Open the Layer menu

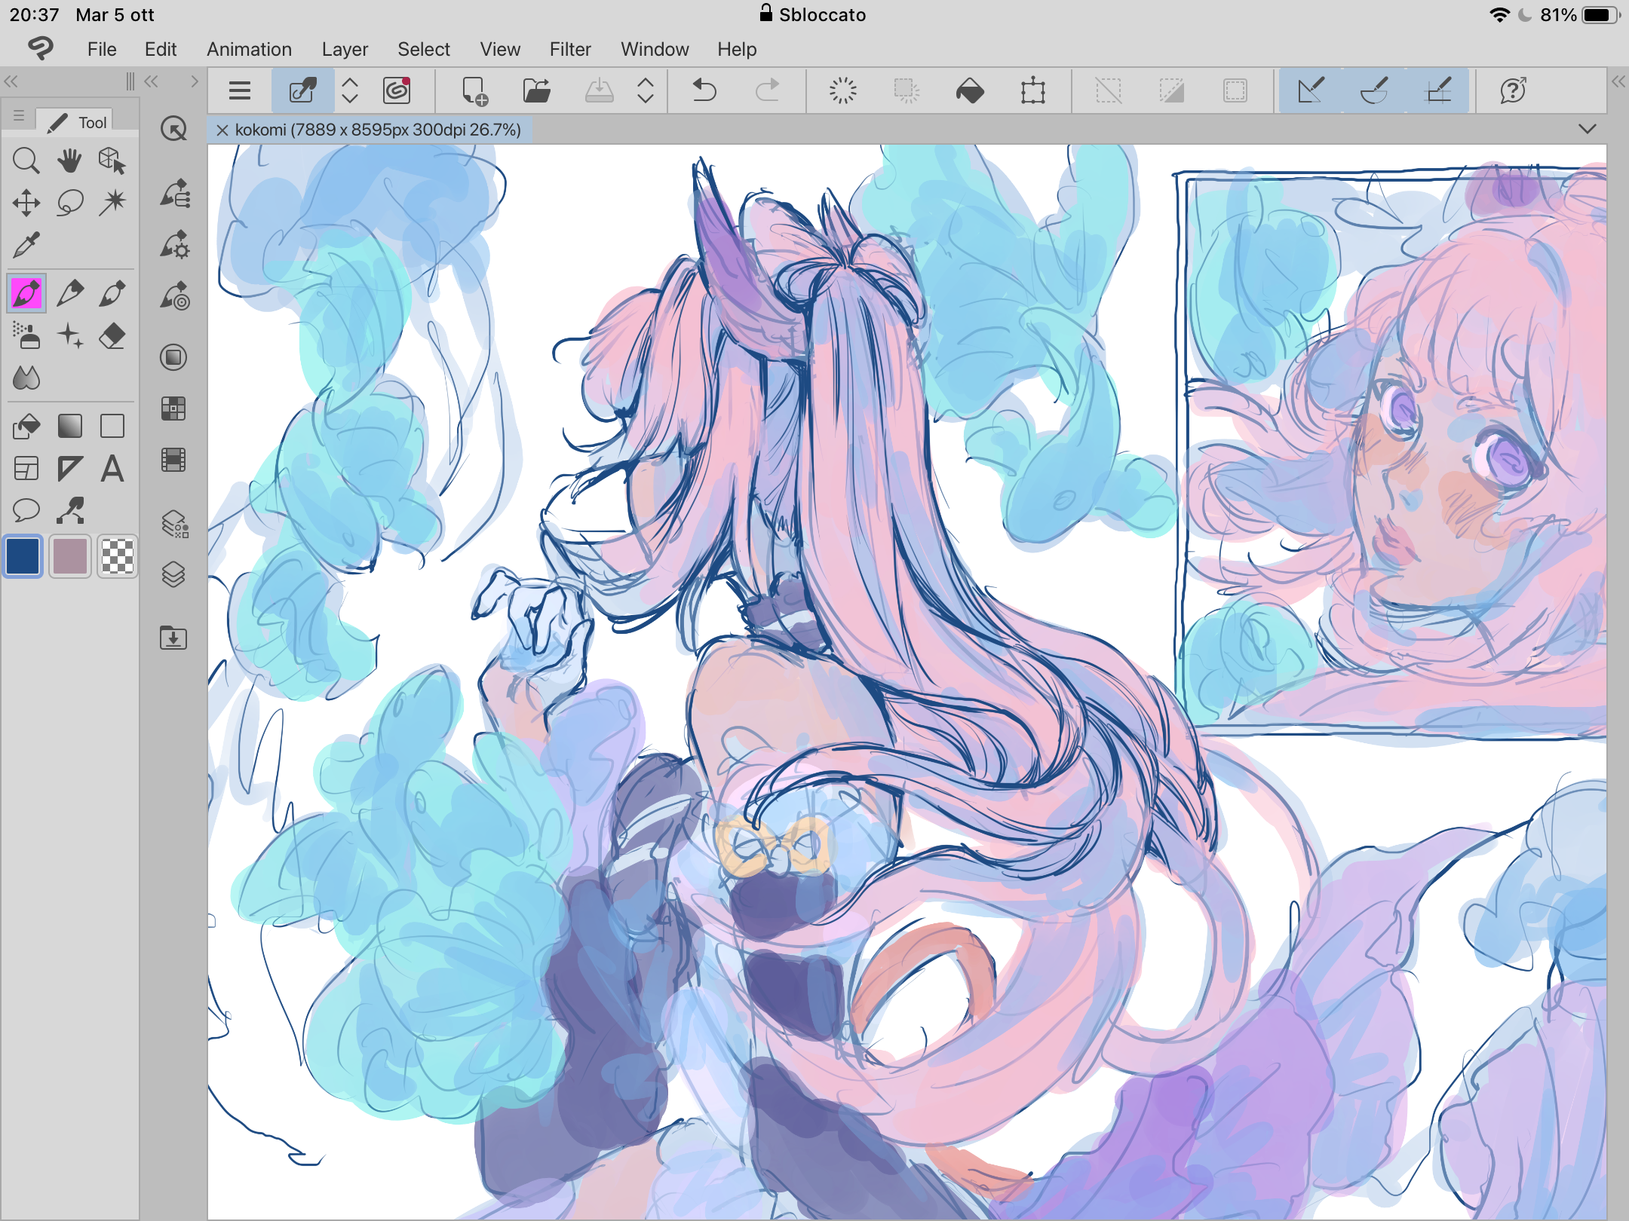[345, 50]
